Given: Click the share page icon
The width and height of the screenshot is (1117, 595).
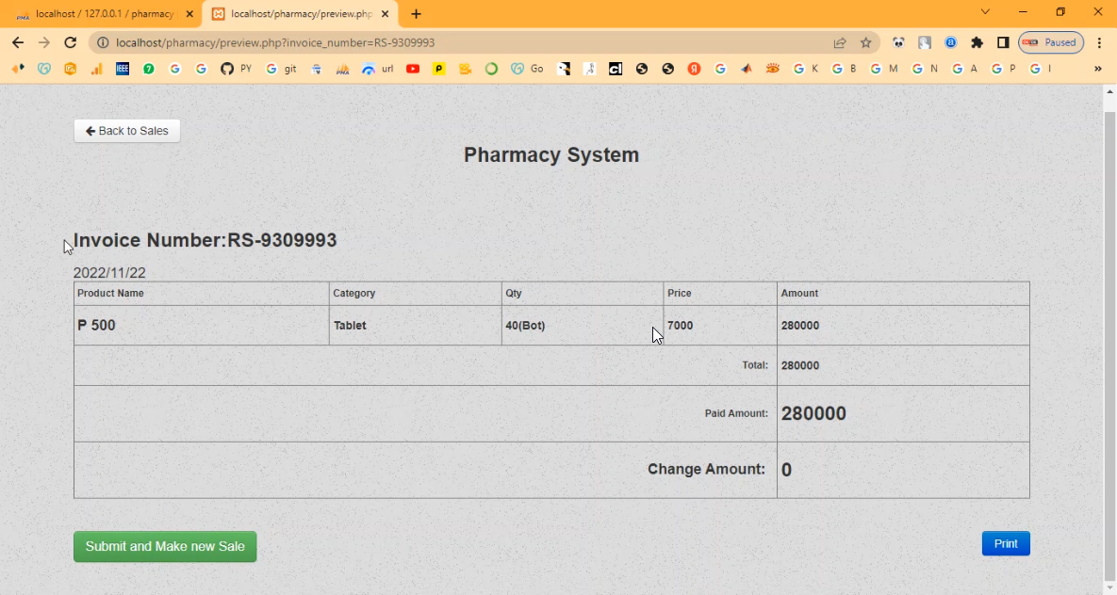Looking at the screenshot, I should pos(839,42).
